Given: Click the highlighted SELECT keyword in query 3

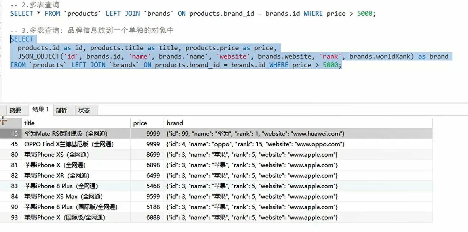Looking at the screenshot, I should [22, 39].
